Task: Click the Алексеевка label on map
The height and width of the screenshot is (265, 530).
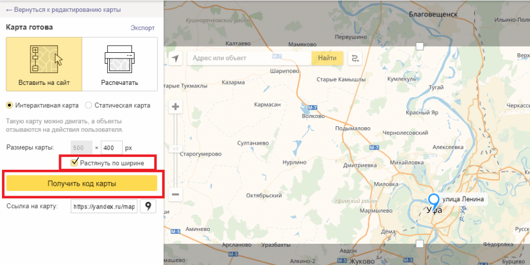Action: tap(448, 147)
